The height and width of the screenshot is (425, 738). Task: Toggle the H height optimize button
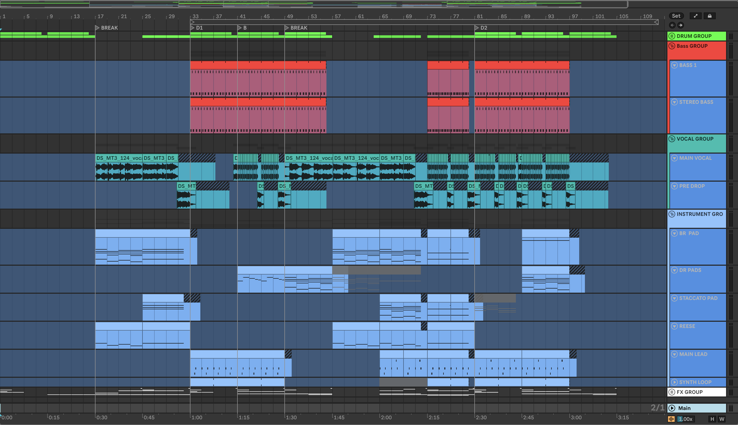click(x=712, y=419)
